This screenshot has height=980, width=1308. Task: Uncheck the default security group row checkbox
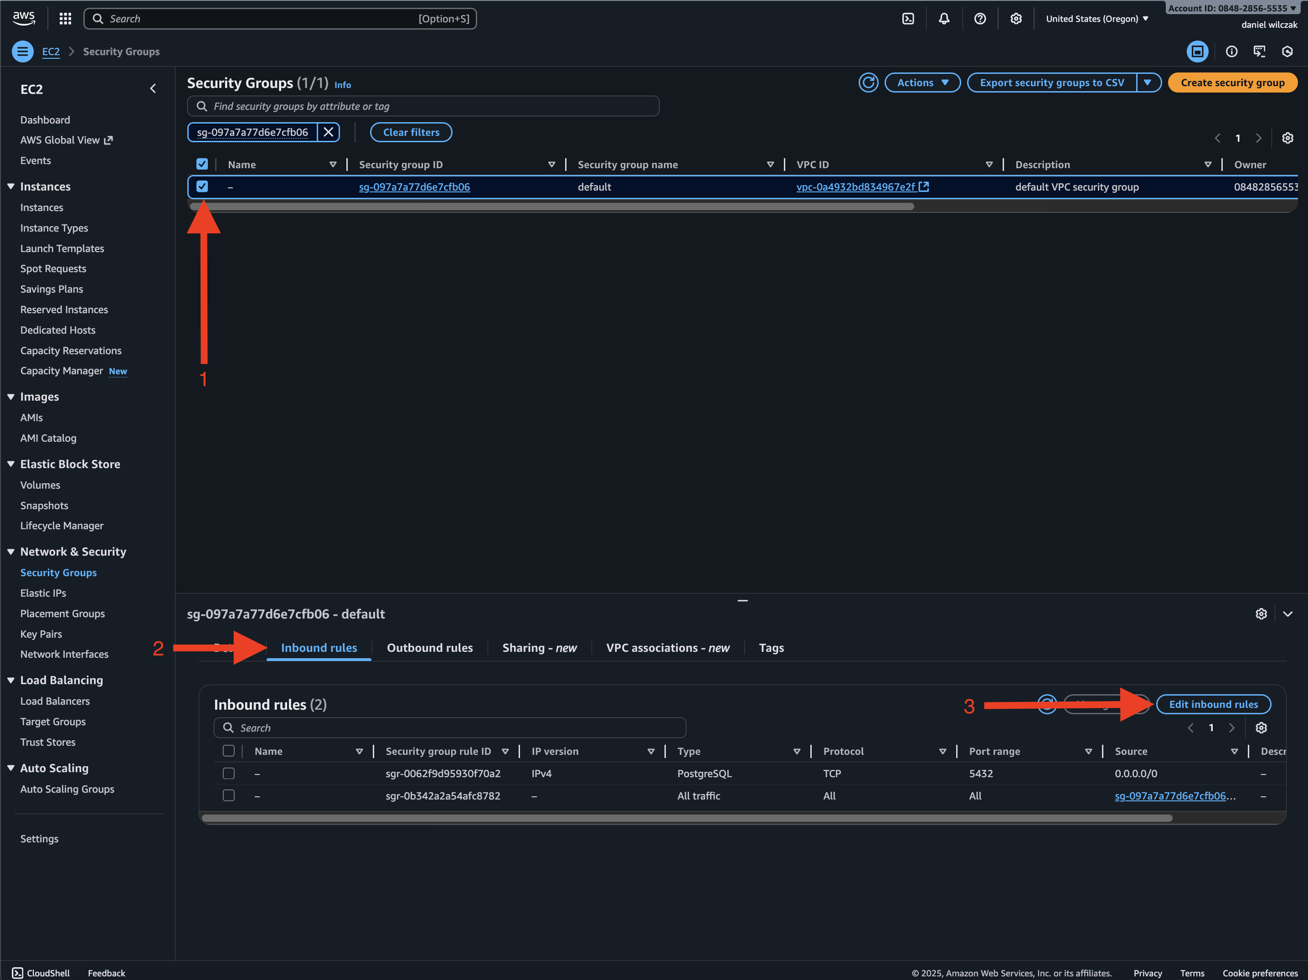202,187
